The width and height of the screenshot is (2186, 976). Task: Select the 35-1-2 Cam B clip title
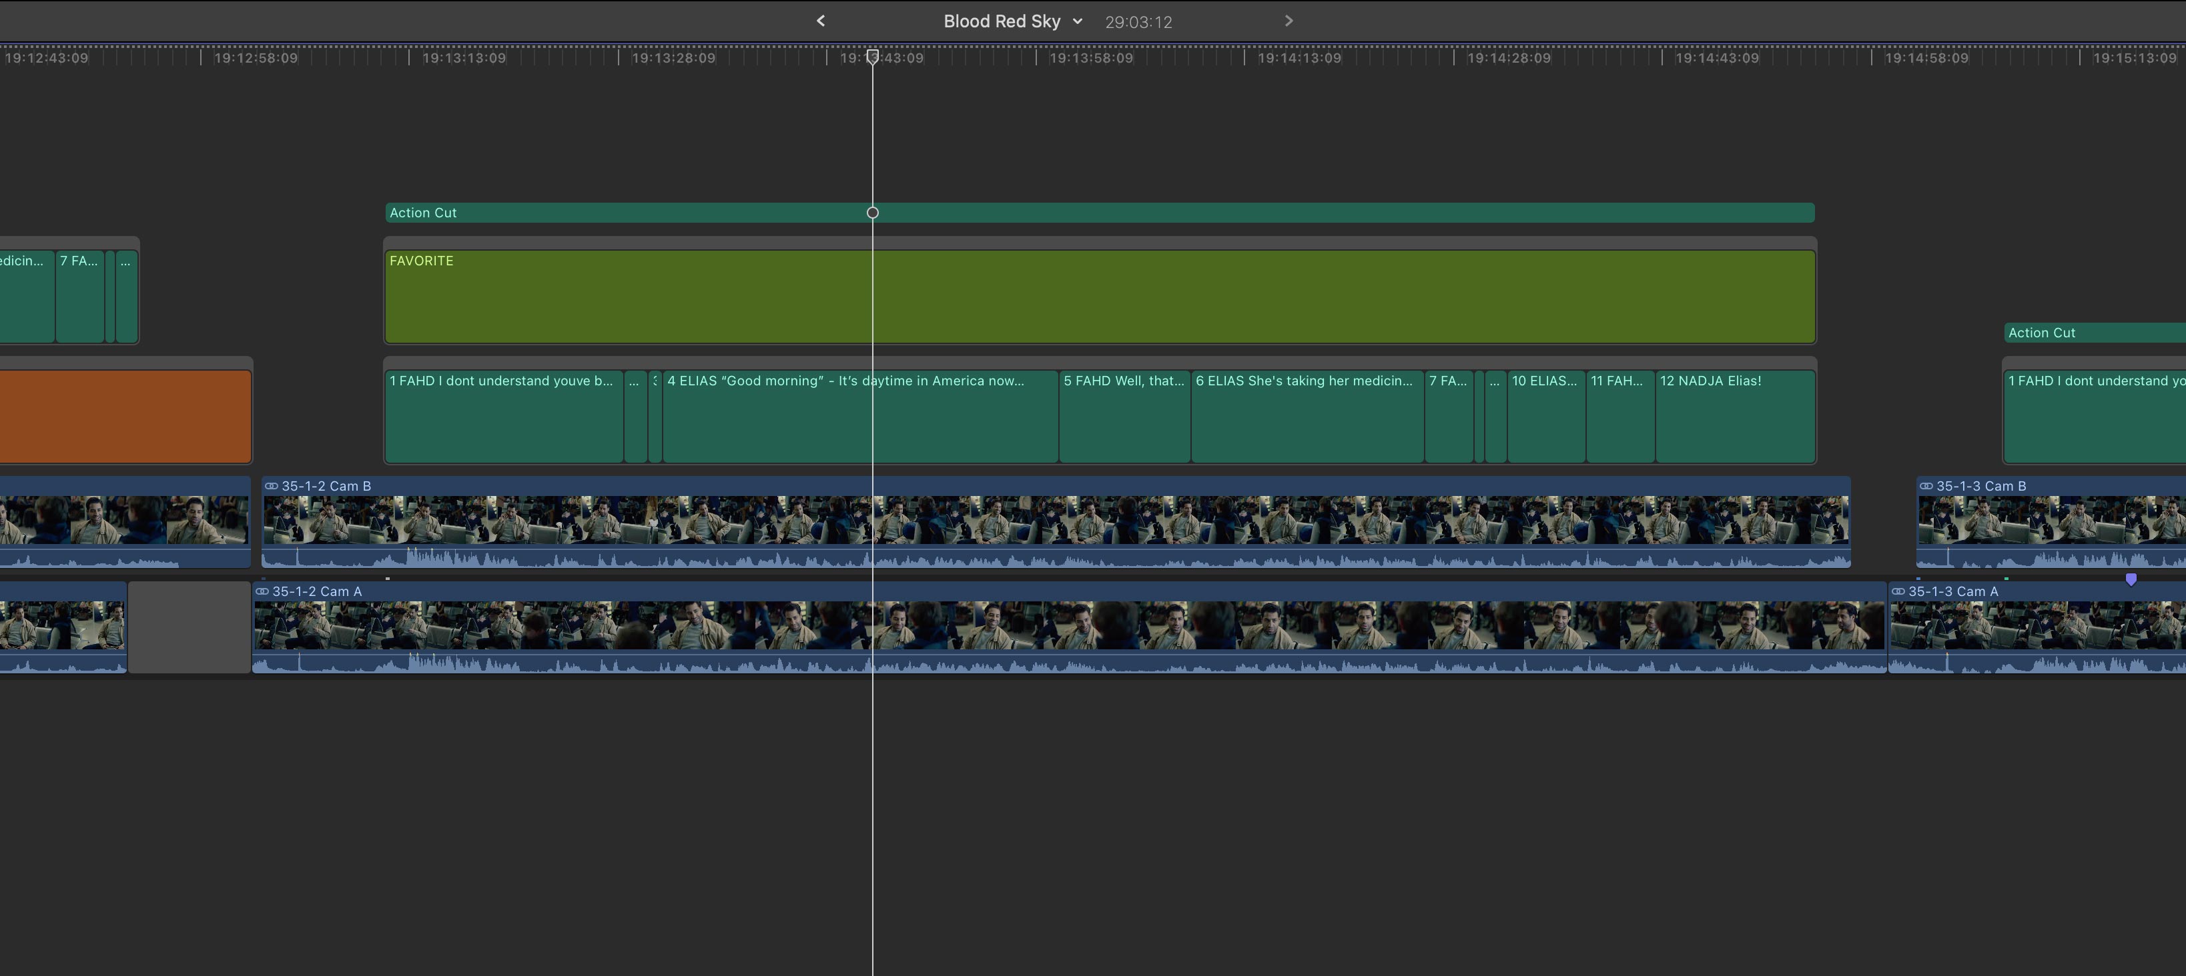click(x=326, y=486)
